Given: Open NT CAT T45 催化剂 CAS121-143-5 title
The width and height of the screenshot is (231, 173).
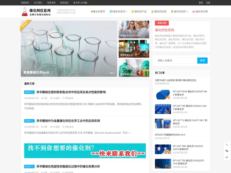Looking at the screenshot, I should [190, 107].
